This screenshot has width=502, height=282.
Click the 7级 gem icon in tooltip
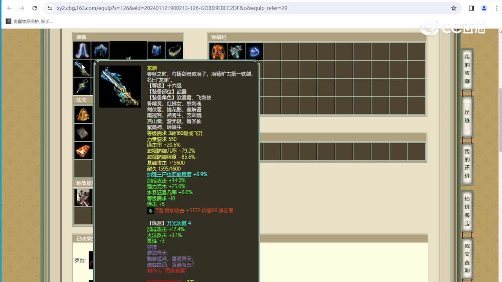pos(150,211)
